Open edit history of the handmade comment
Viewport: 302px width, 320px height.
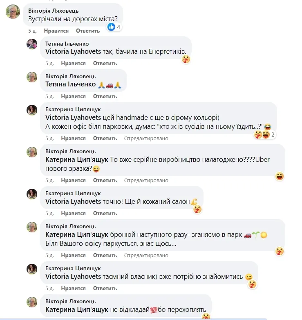(x=146, y=139)
